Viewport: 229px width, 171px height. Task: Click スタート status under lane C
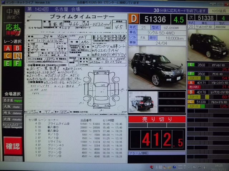tap(194, 106)
